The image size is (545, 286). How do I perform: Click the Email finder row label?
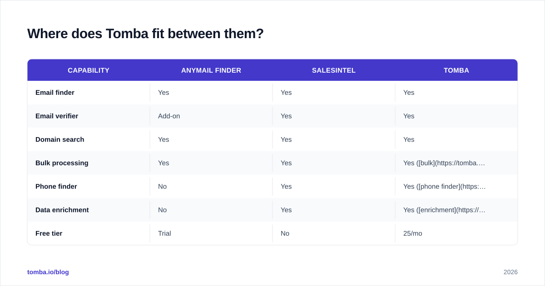point(55,93)
